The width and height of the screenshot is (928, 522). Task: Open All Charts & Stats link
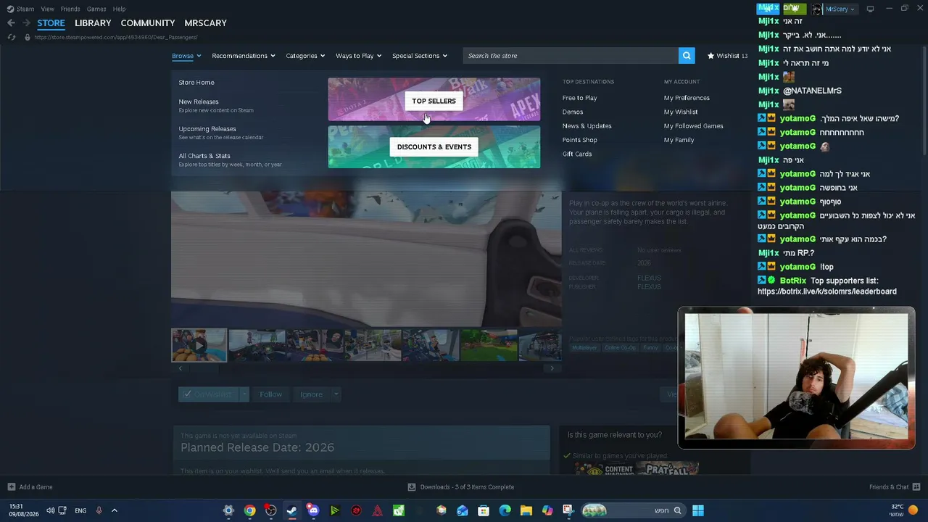coord(204,156)
